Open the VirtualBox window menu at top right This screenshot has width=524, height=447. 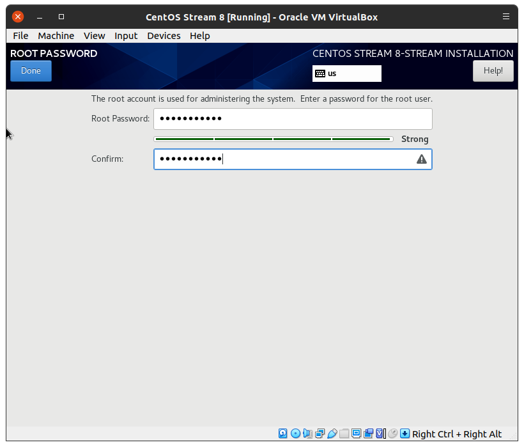click(506, 17)
